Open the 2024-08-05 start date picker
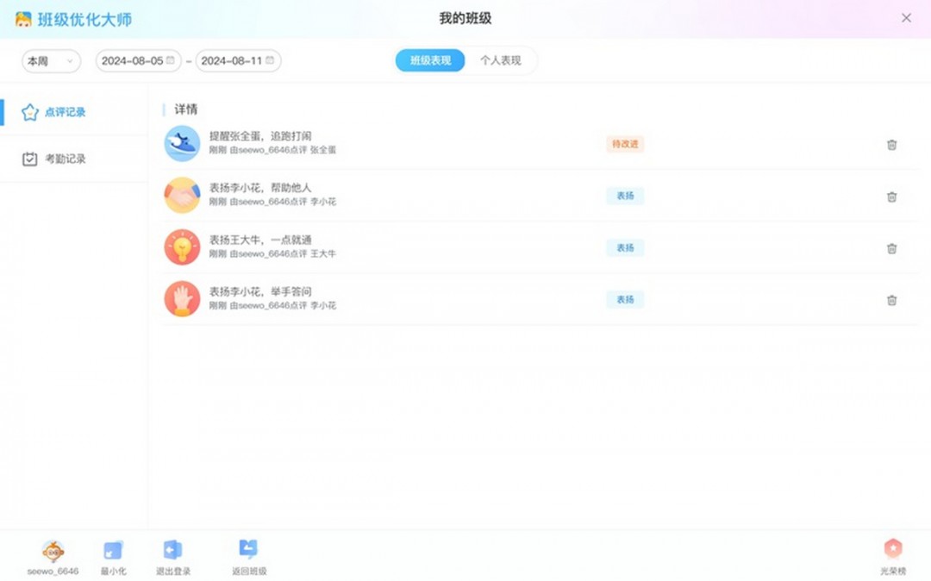 (x=138, y=61)
